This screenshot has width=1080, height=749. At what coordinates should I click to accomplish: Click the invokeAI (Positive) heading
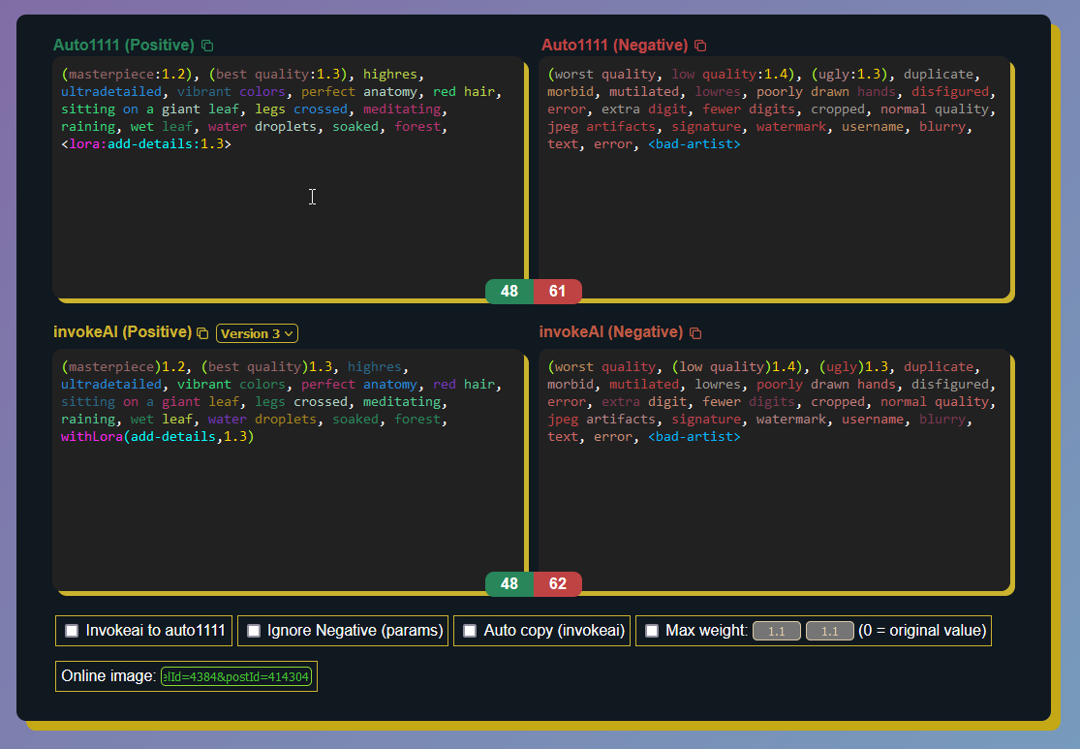pyautogui.click(x=123, y=332)
